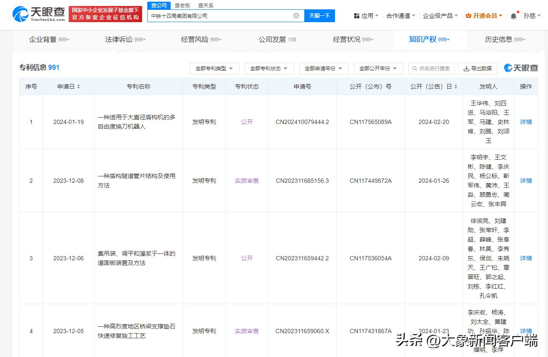
Task: Click application date 2023-12-06
Action: click(x=68, y=258)
